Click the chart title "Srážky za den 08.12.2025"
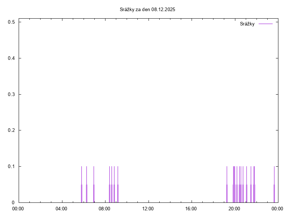Image resolution: width=287 pixels, height=215 pixels. click(x=147, y=9)
